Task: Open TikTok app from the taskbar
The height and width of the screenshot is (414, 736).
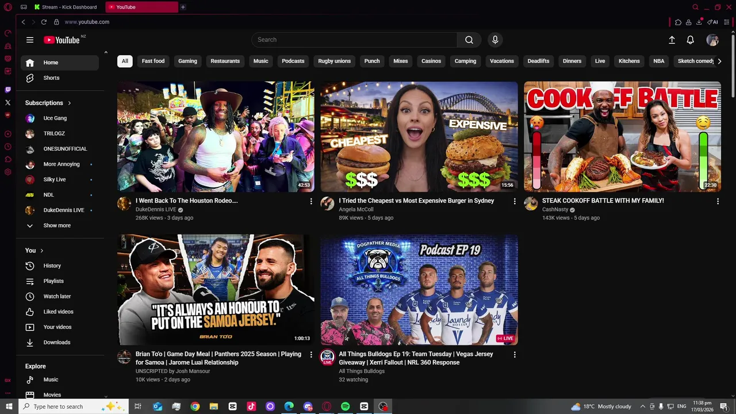Action: pyautogui.click(x=251, y=407)
